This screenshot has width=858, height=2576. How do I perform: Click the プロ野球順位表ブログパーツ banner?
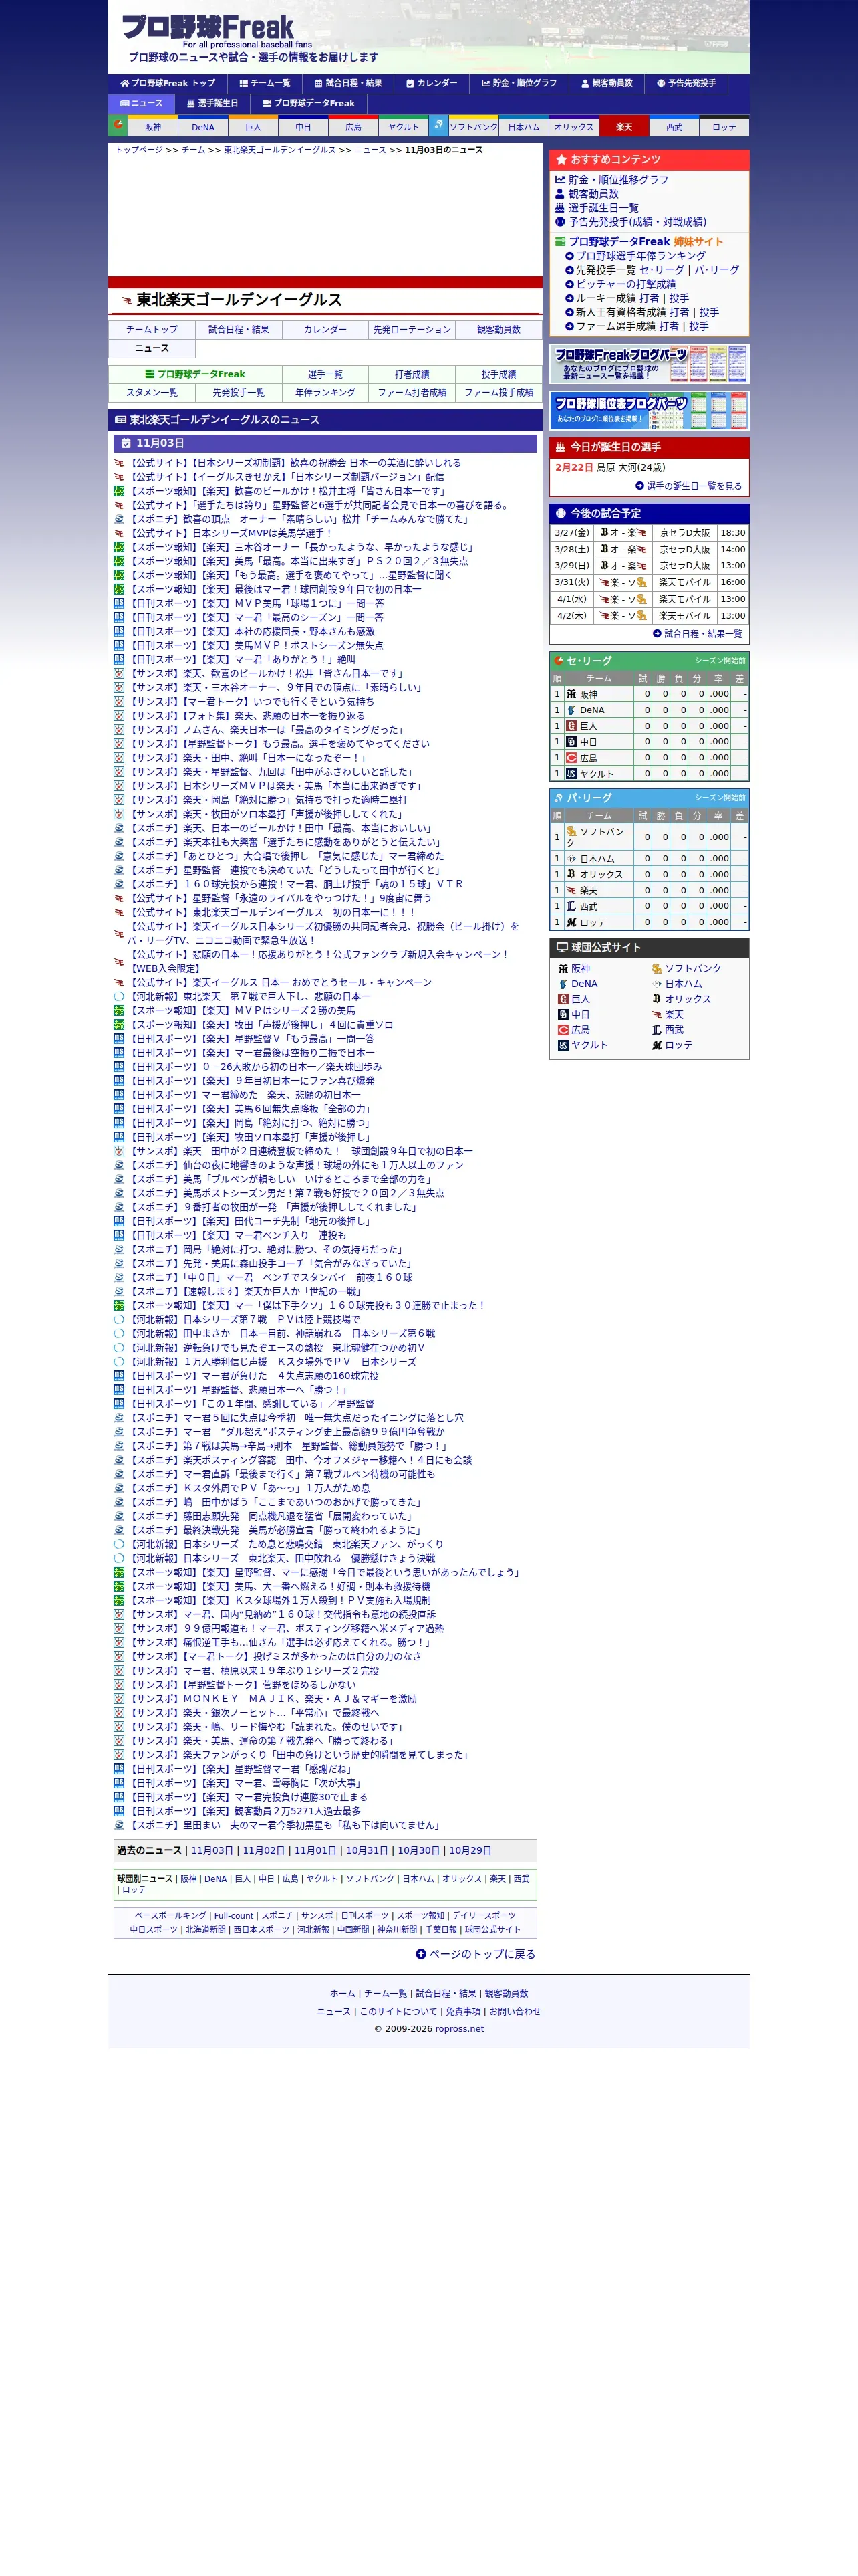(650, 411)
